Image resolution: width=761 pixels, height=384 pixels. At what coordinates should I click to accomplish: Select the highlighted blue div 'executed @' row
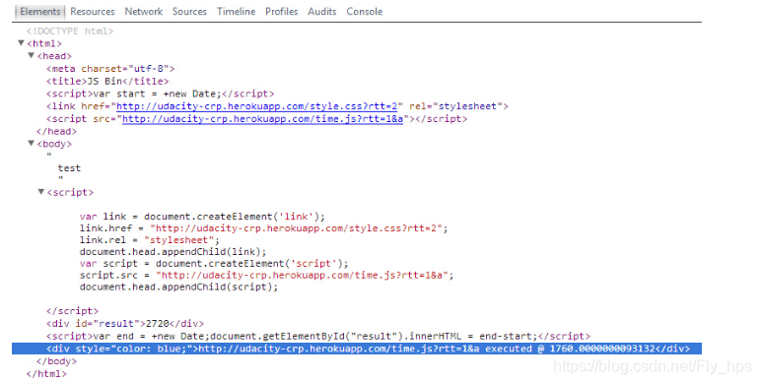pos(357,349)
